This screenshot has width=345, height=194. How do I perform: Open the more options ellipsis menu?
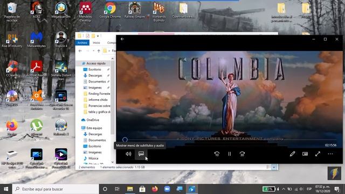[x=330, y=154]
